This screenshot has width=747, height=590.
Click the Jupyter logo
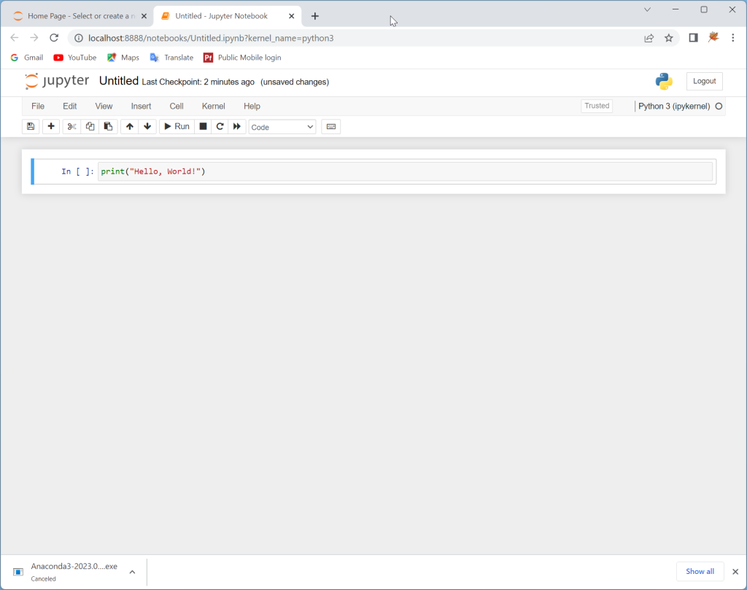[57, 81]
